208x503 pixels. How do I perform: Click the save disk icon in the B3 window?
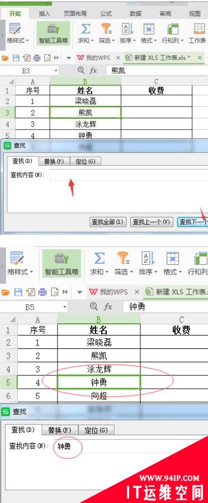16,58
